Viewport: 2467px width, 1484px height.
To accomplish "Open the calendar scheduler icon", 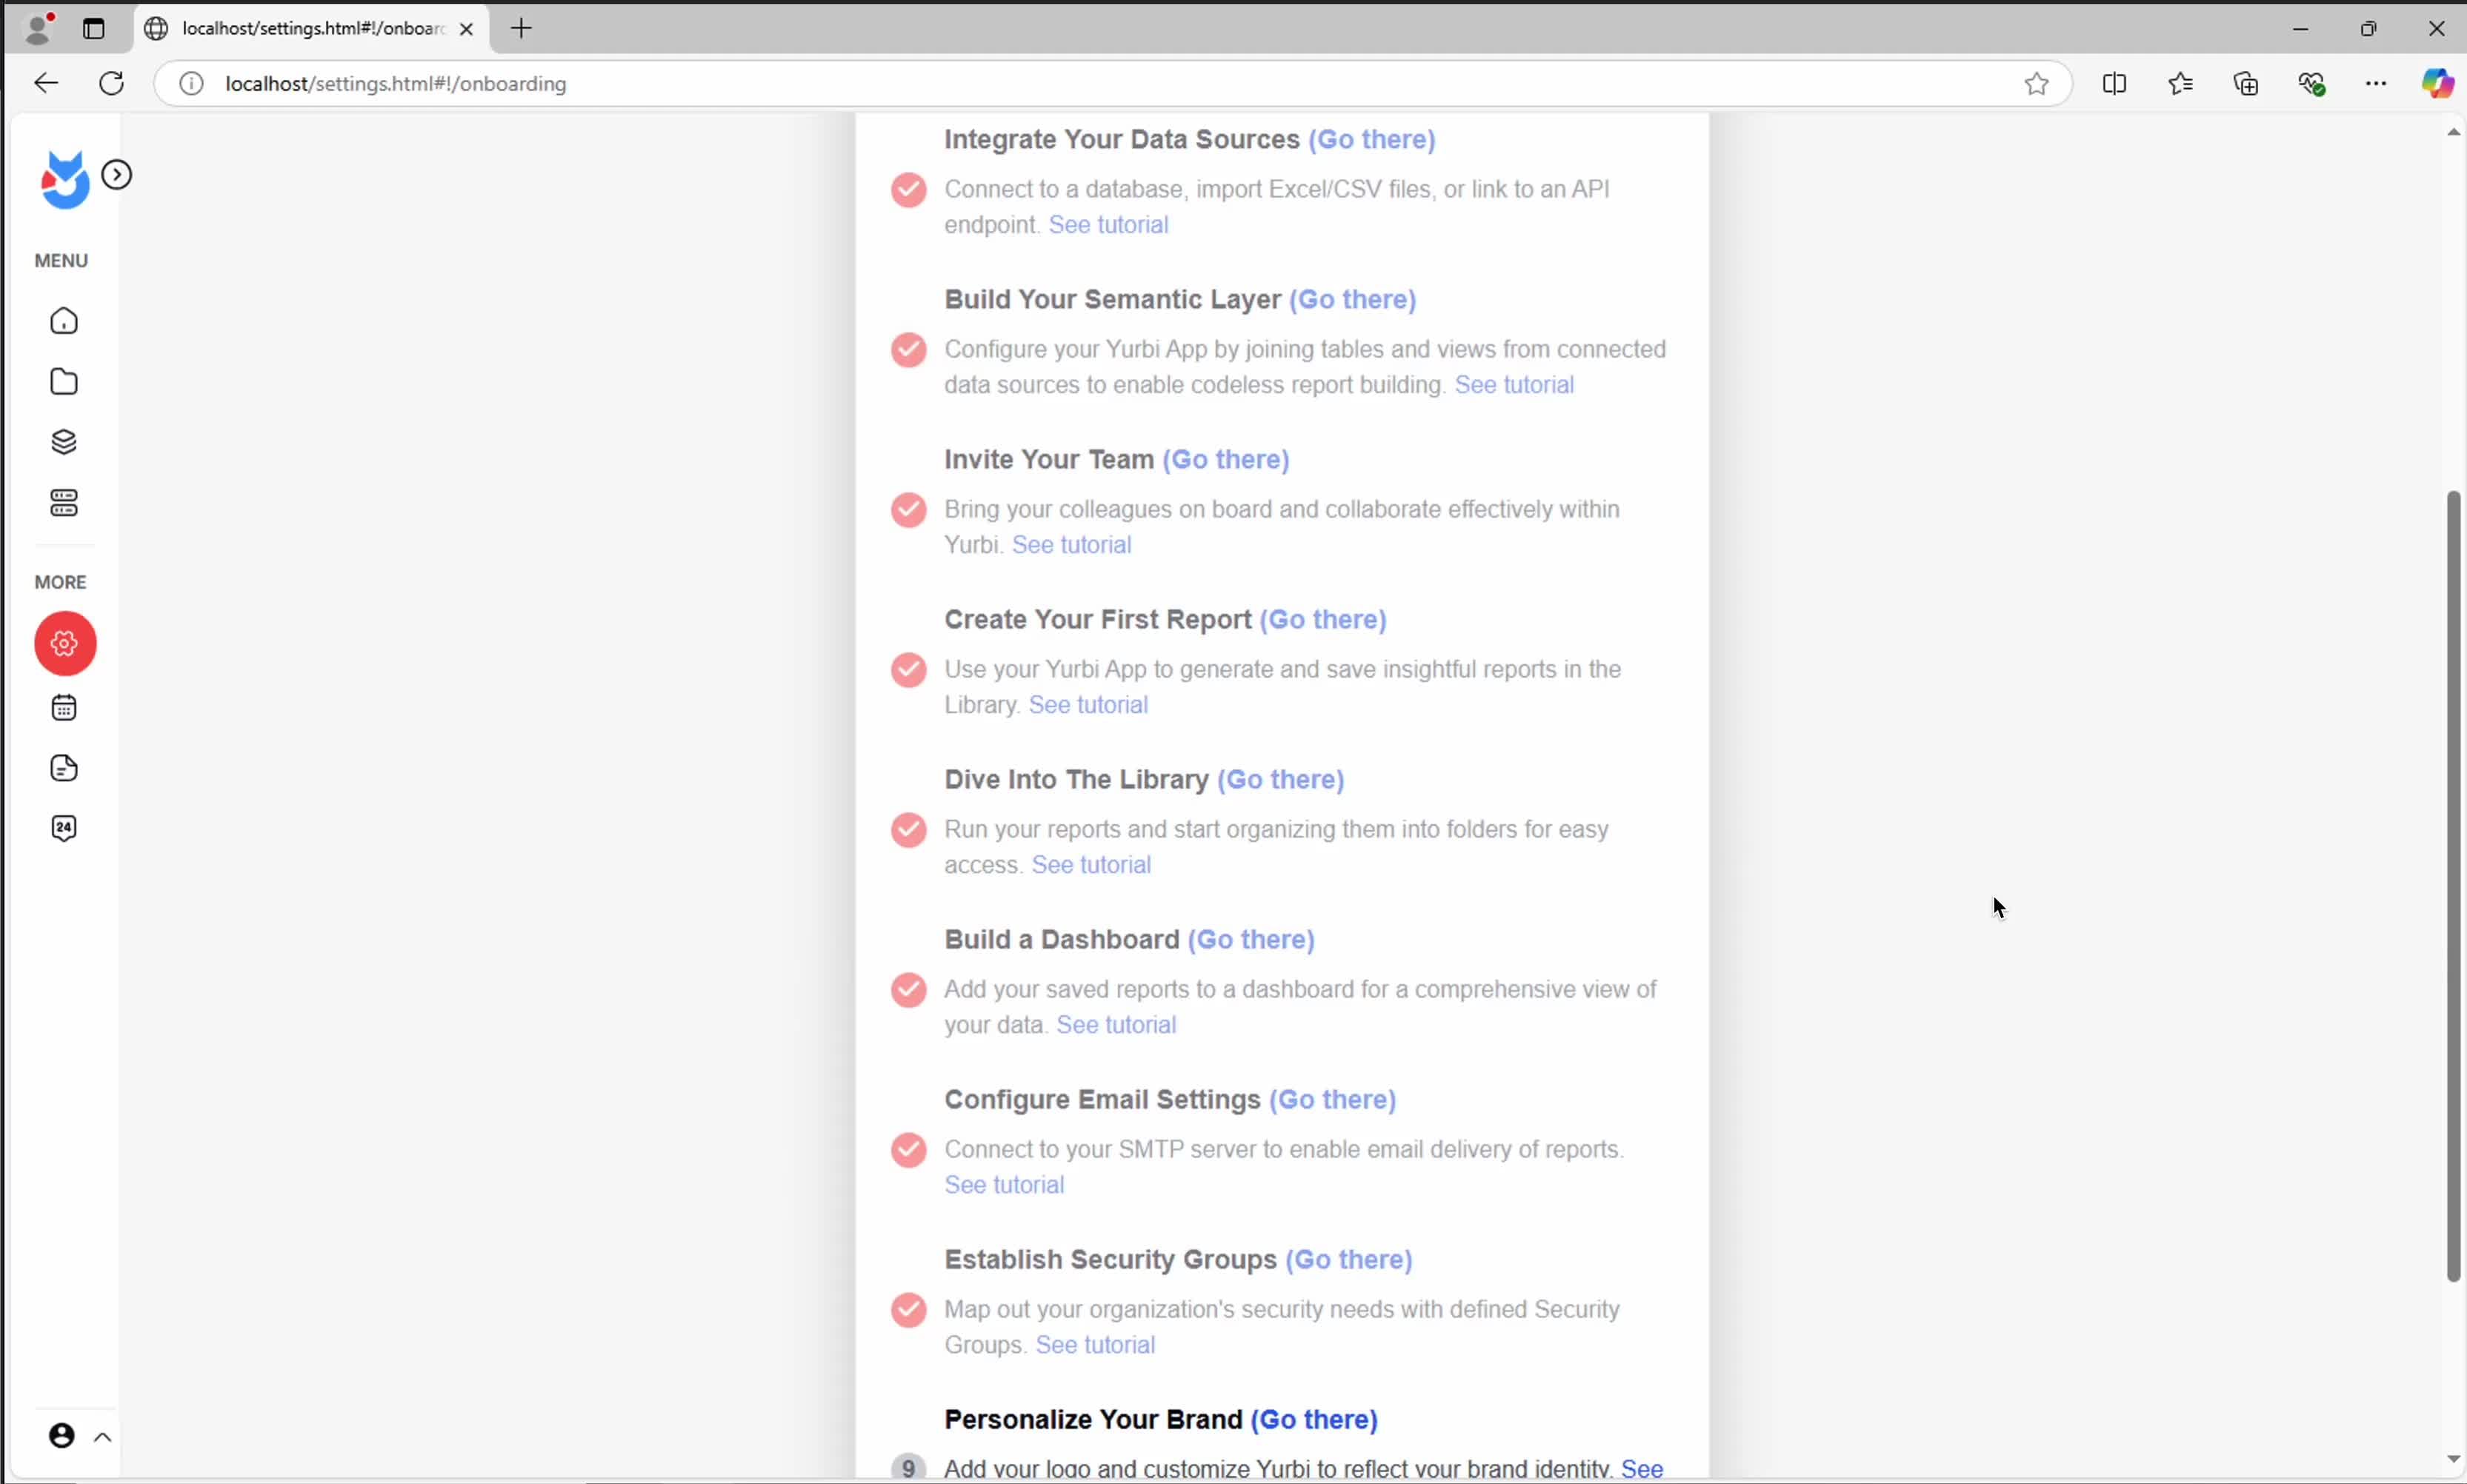I will (x=64, y=708).
